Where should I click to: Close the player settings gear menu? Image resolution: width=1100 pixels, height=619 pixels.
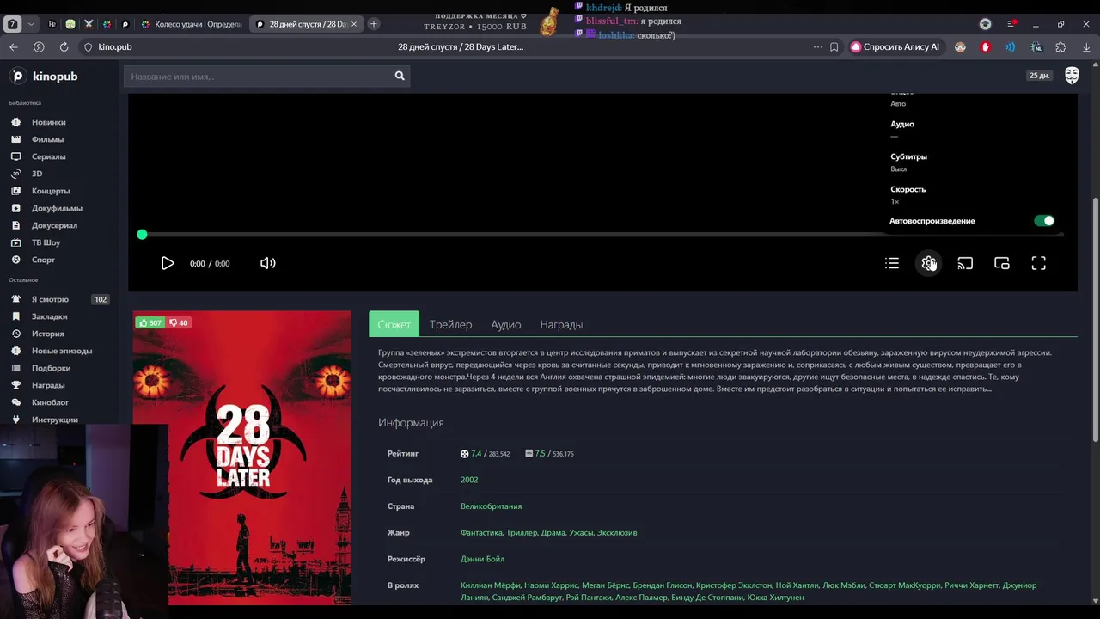[929, 263]
